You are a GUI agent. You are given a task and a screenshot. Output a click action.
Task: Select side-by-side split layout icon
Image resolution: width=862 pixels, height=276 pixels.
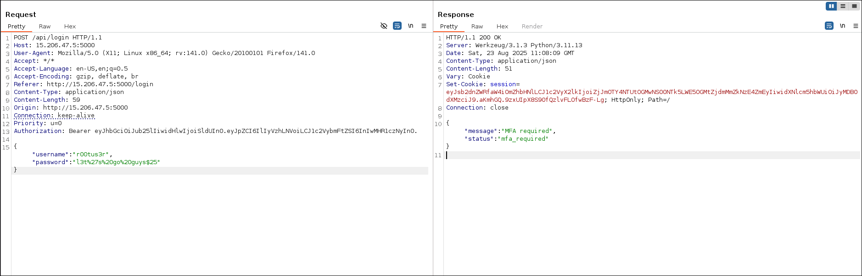[x=831, y=6]
